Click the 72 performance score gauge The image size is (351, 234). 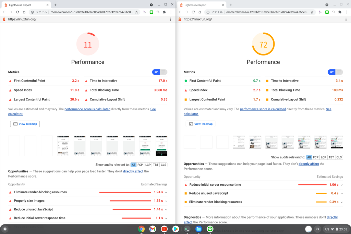263,44
